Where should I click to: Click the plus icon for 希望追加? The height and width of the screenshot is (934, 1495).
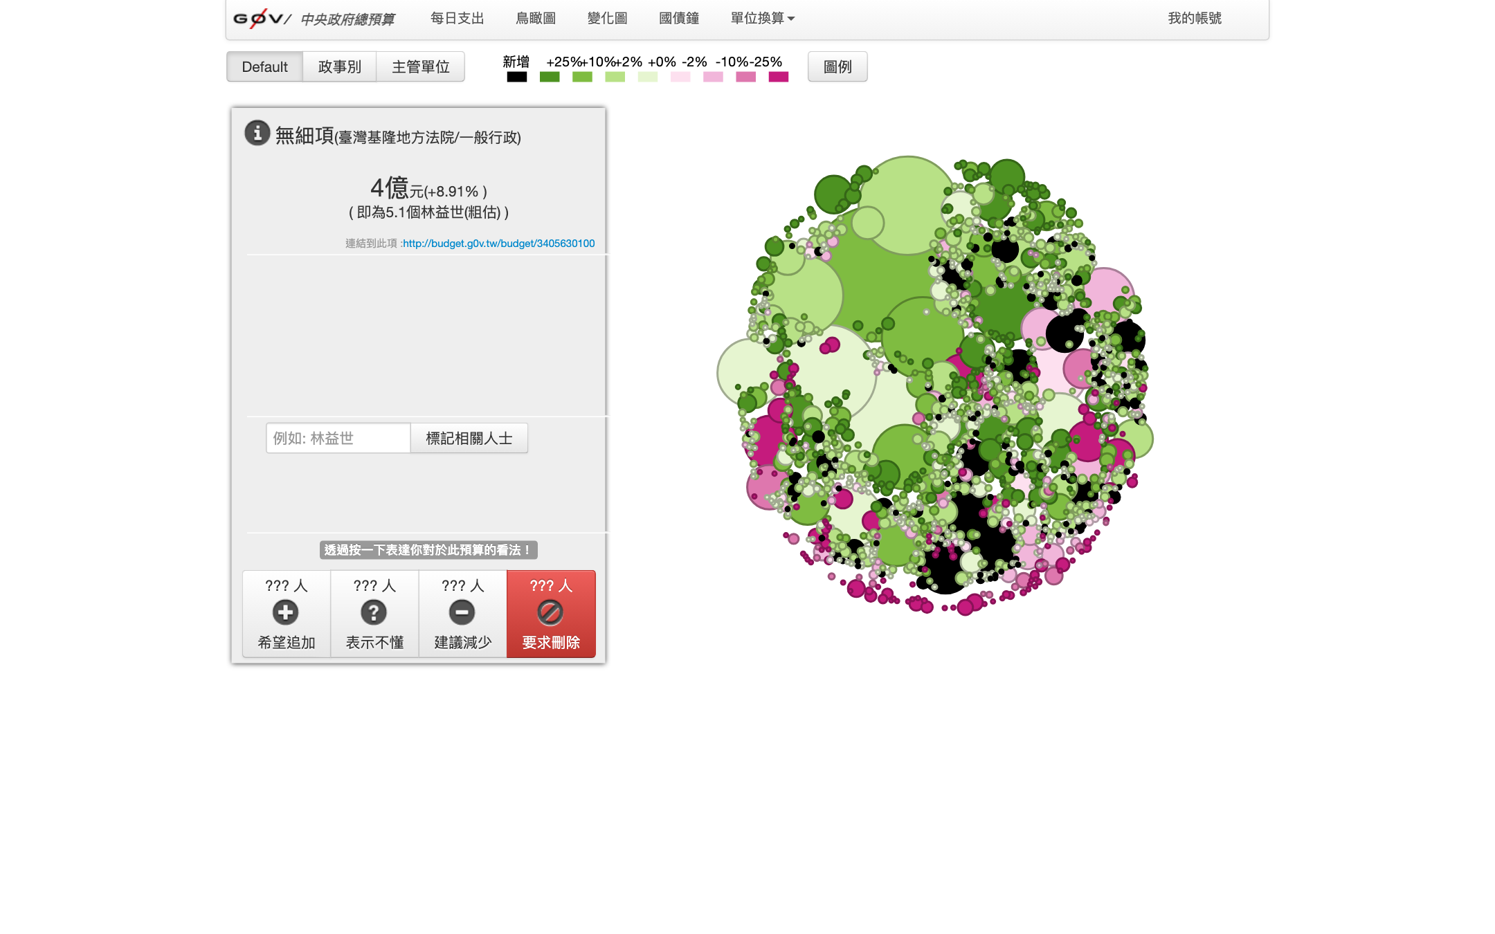tap(285, 612)
